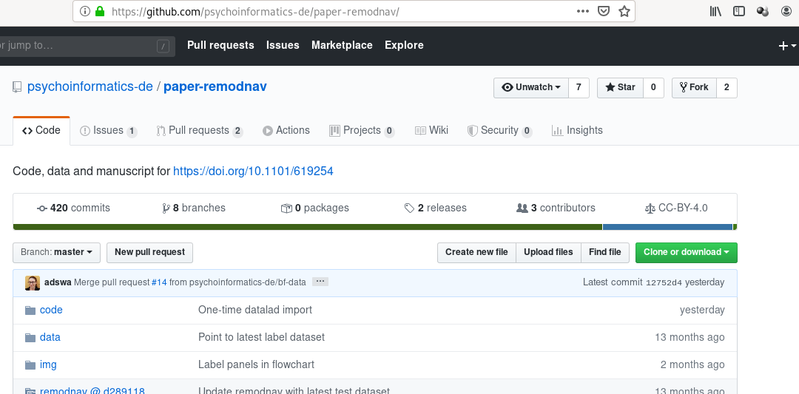
Task: Open the doi.org/10.1101/619254 link
Action: pos(253,171)
